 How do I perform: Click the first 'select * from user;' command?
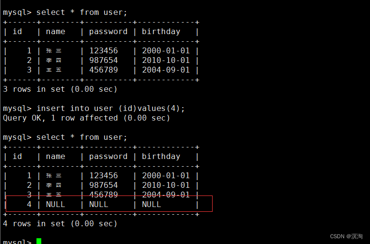(x=82, y=12)
